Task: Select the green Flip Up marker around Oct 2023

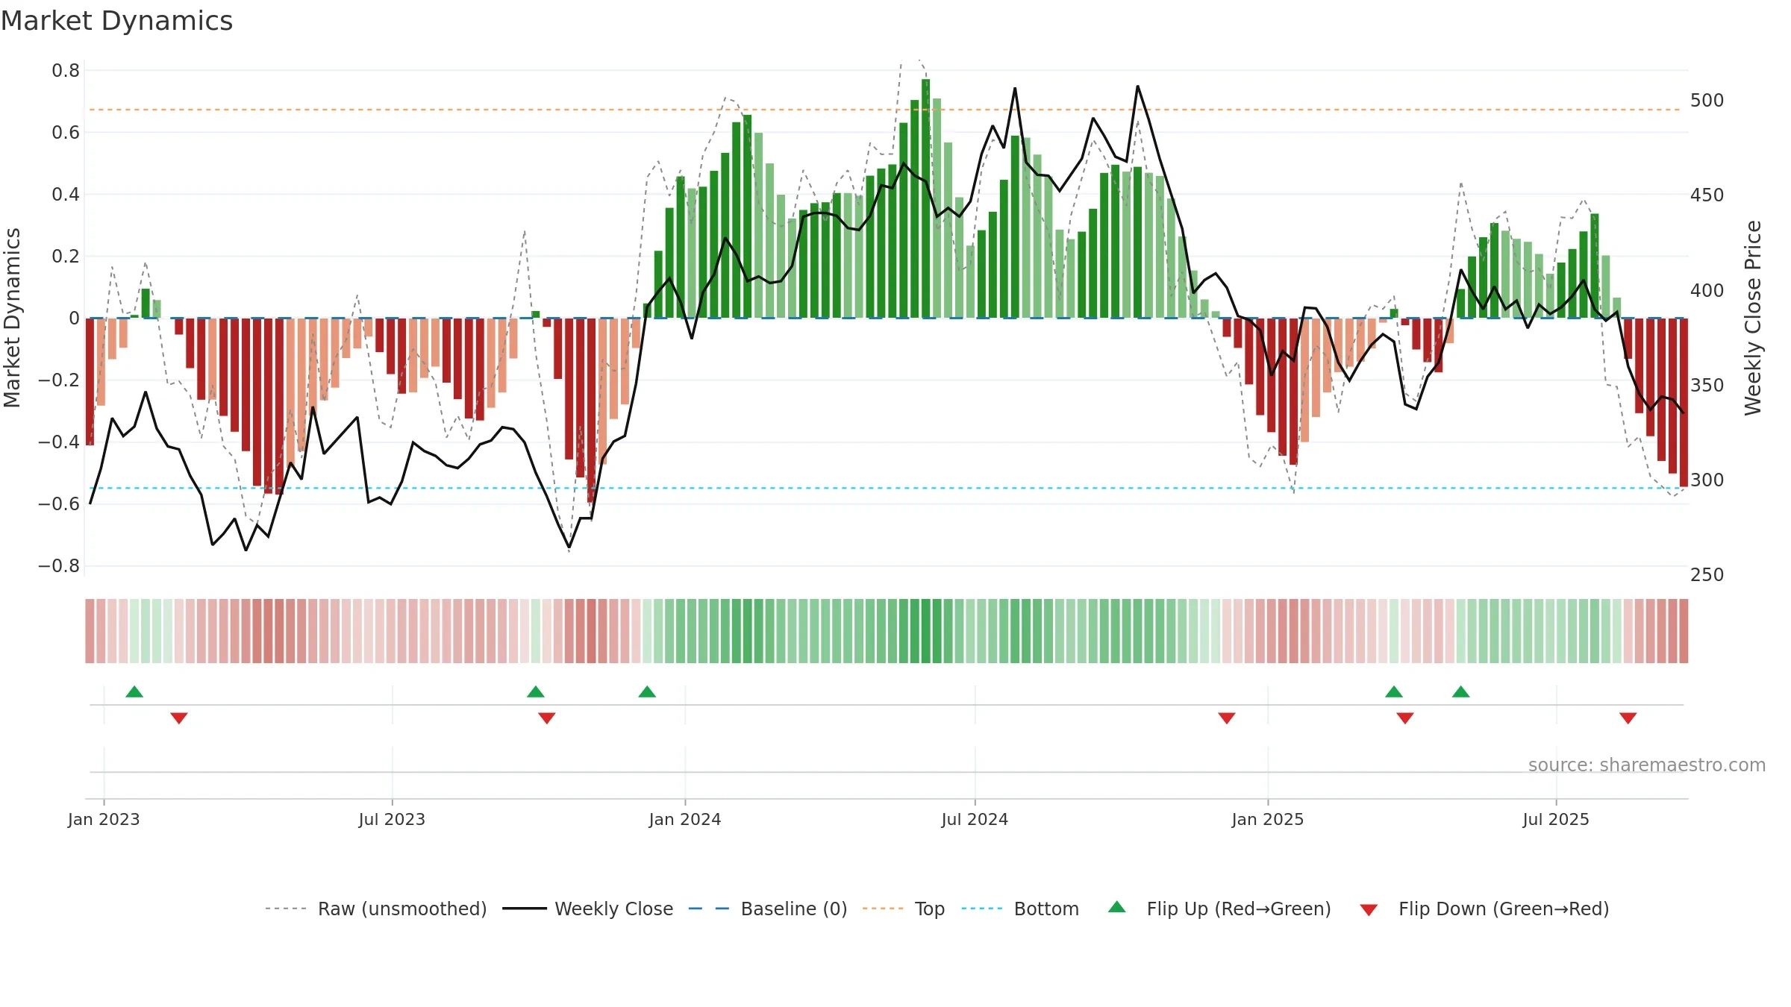Action: (x=536, y=691)
